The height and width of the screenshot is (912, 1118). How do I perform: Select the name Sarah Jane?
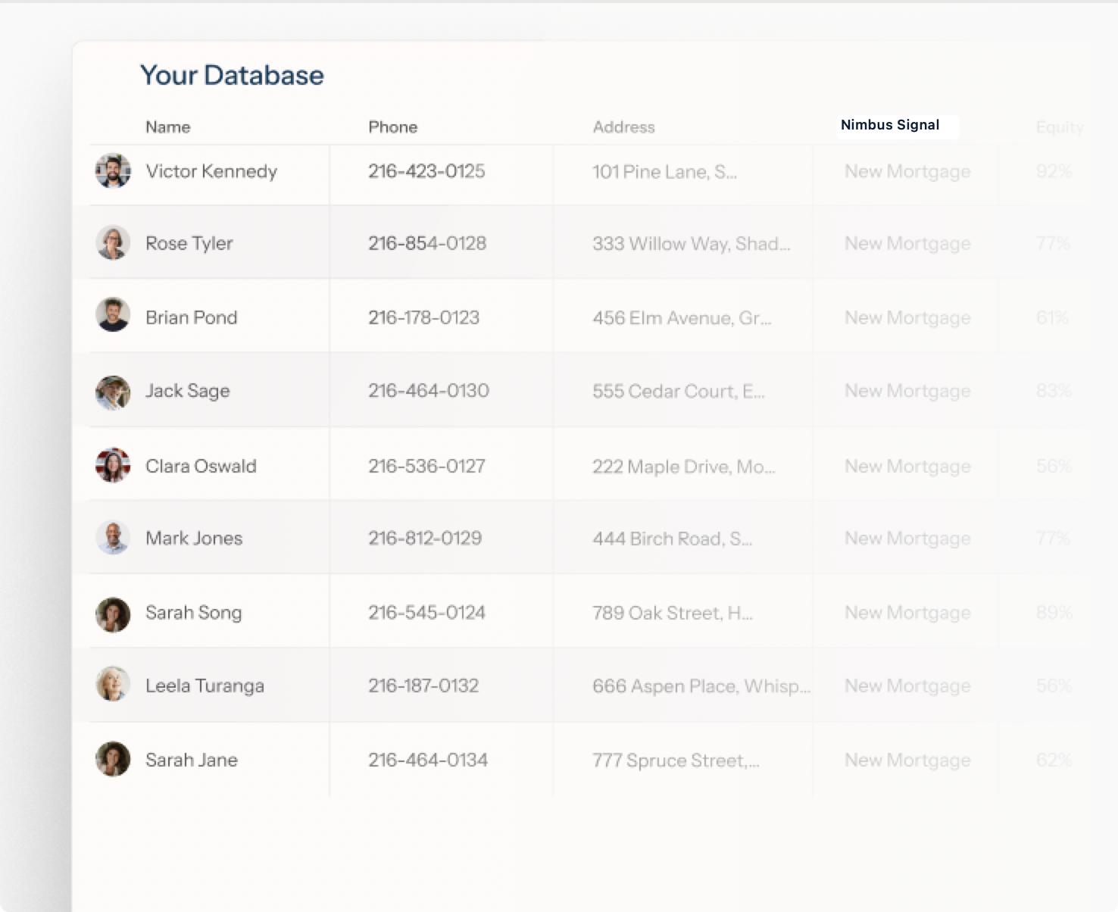[192, 760]
